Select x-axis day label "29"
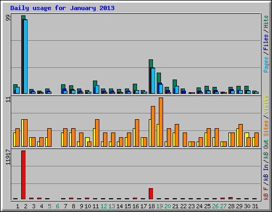The width and height of the screenshot is (272, 212). (x=239, y=206)
